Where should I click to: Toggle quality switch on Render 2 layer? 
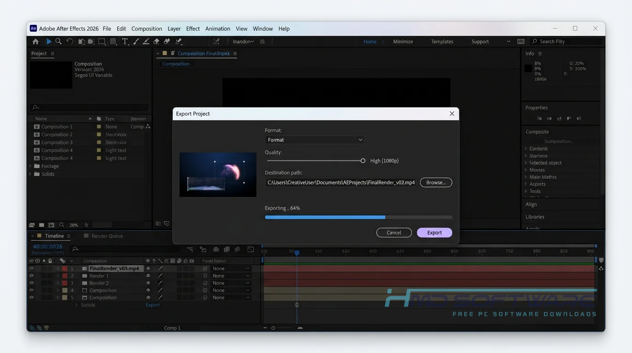[160, 283]
